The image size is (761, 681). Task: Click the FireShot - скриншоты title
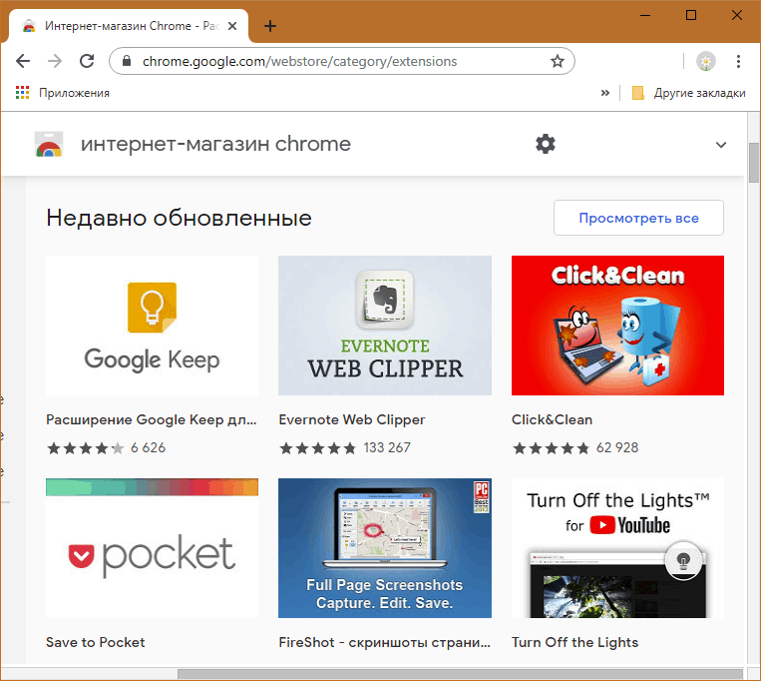384,642
